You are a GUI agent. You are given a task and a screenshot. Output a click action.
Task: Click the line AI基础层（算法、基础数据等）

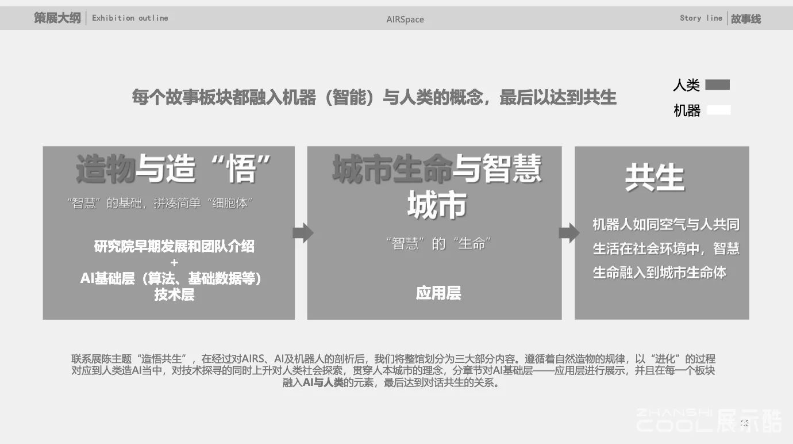point(171,278)
